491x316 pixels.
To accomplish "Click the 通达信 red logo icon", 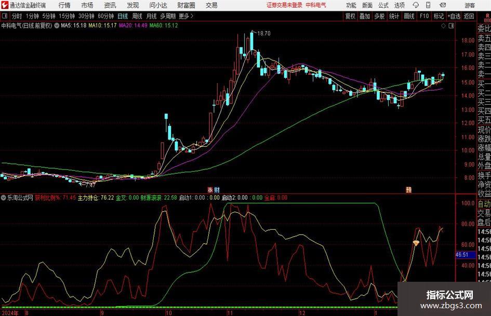I will (5, 5).
